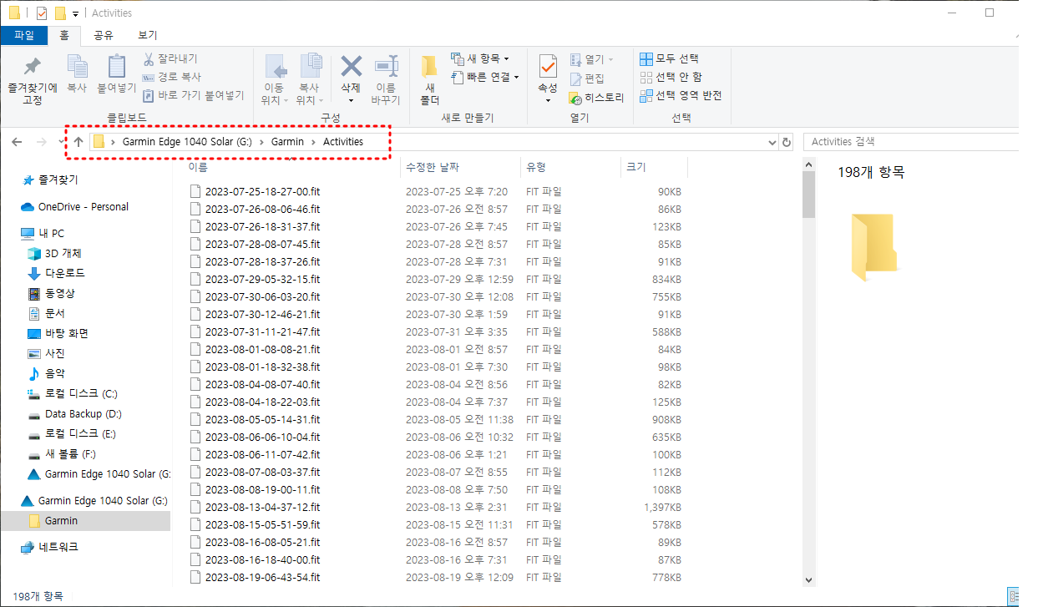Screen dimensions: 1048x607
Task: Click Activities segment in address bar
Action: click(343, 142)
